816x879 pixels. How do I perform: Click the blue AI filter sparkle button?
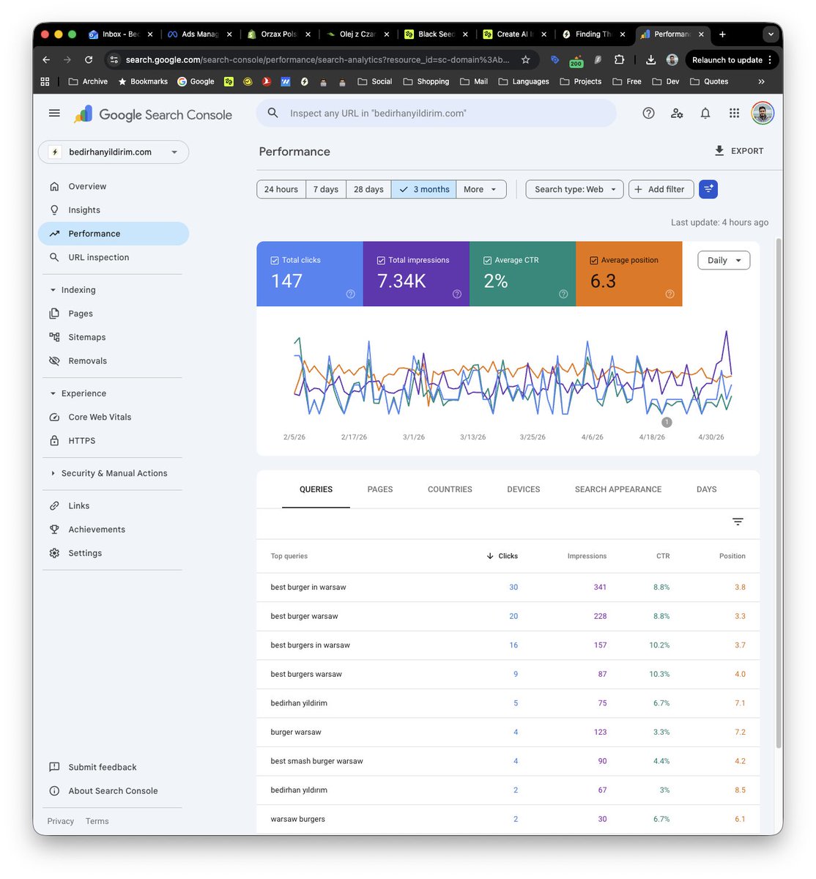pos(708,189)
